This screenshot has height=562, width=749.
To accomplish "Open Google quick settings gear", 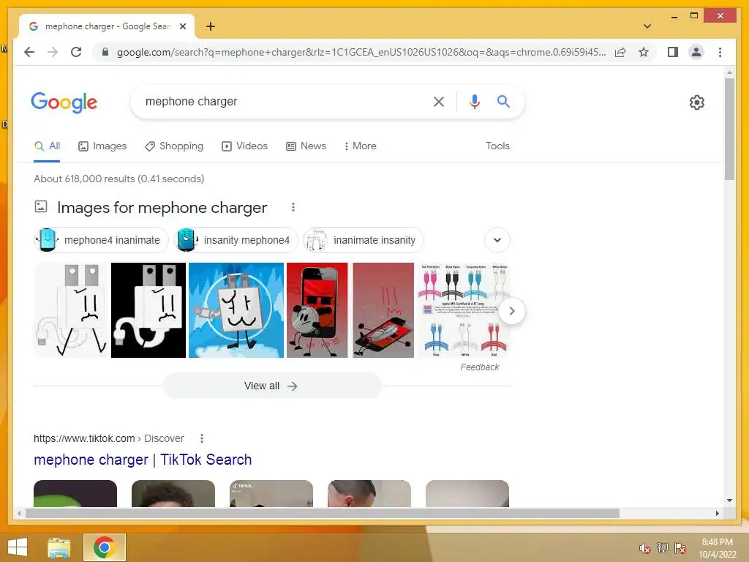I will coord(696,102).
